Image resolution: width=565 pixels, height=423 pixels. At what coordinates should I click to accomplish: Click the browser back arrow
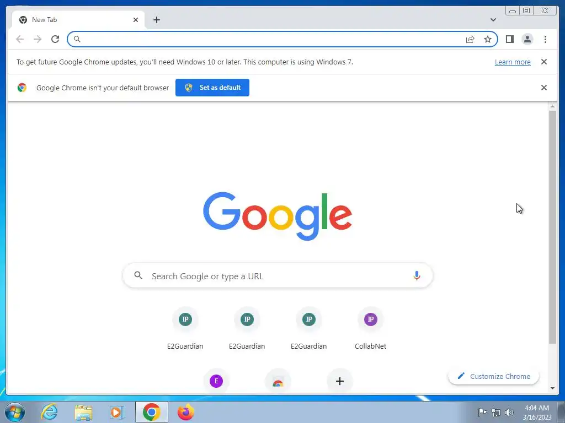[x=20, y=39]
